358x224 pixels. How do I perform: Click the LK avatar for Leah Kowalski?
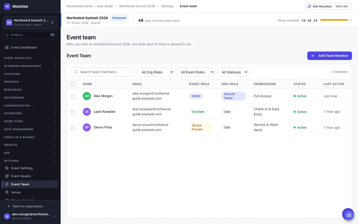point(87,112)
